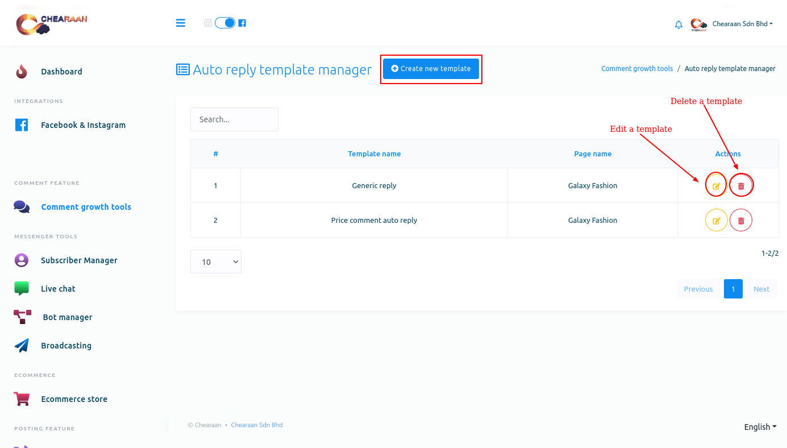Click the Search input field
Viewport: 787px width, 448px height.
[x=234, y=119]
